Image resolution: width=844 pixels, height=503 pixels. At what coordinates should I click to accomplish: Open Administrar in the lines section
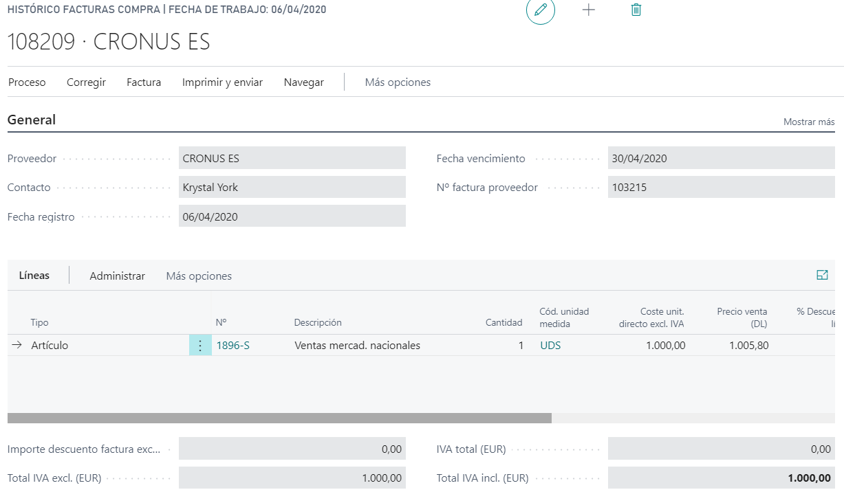117,276
